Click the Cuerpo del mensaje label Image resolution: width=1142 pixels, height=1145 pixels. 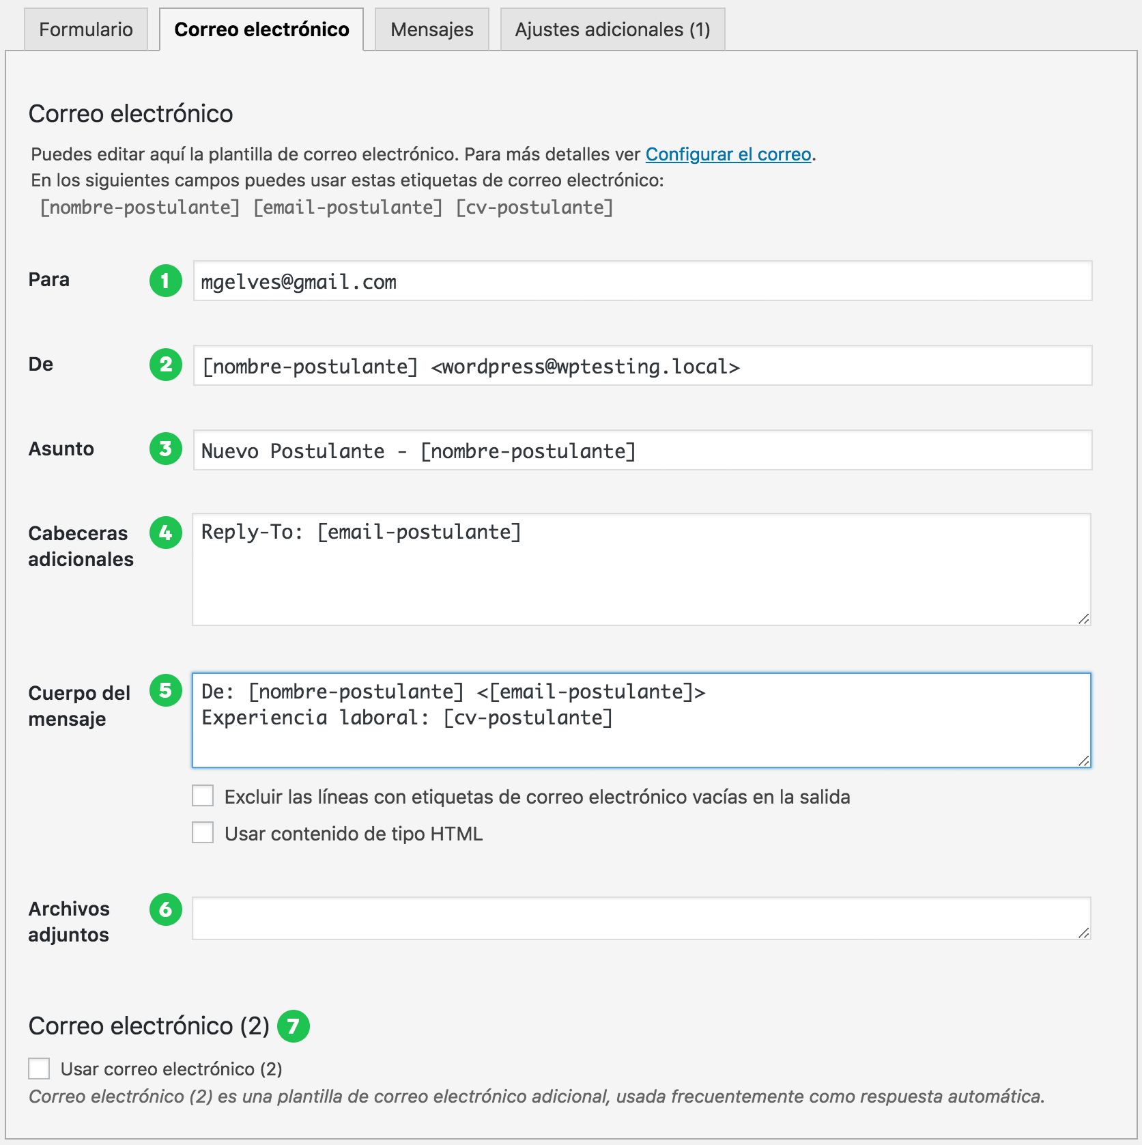[x=79, y=706]
